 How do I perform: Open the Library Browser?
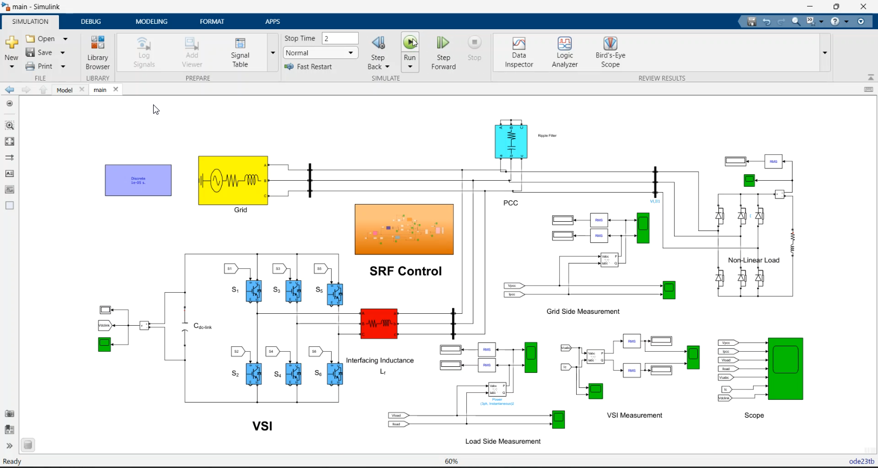click(98, 52)
